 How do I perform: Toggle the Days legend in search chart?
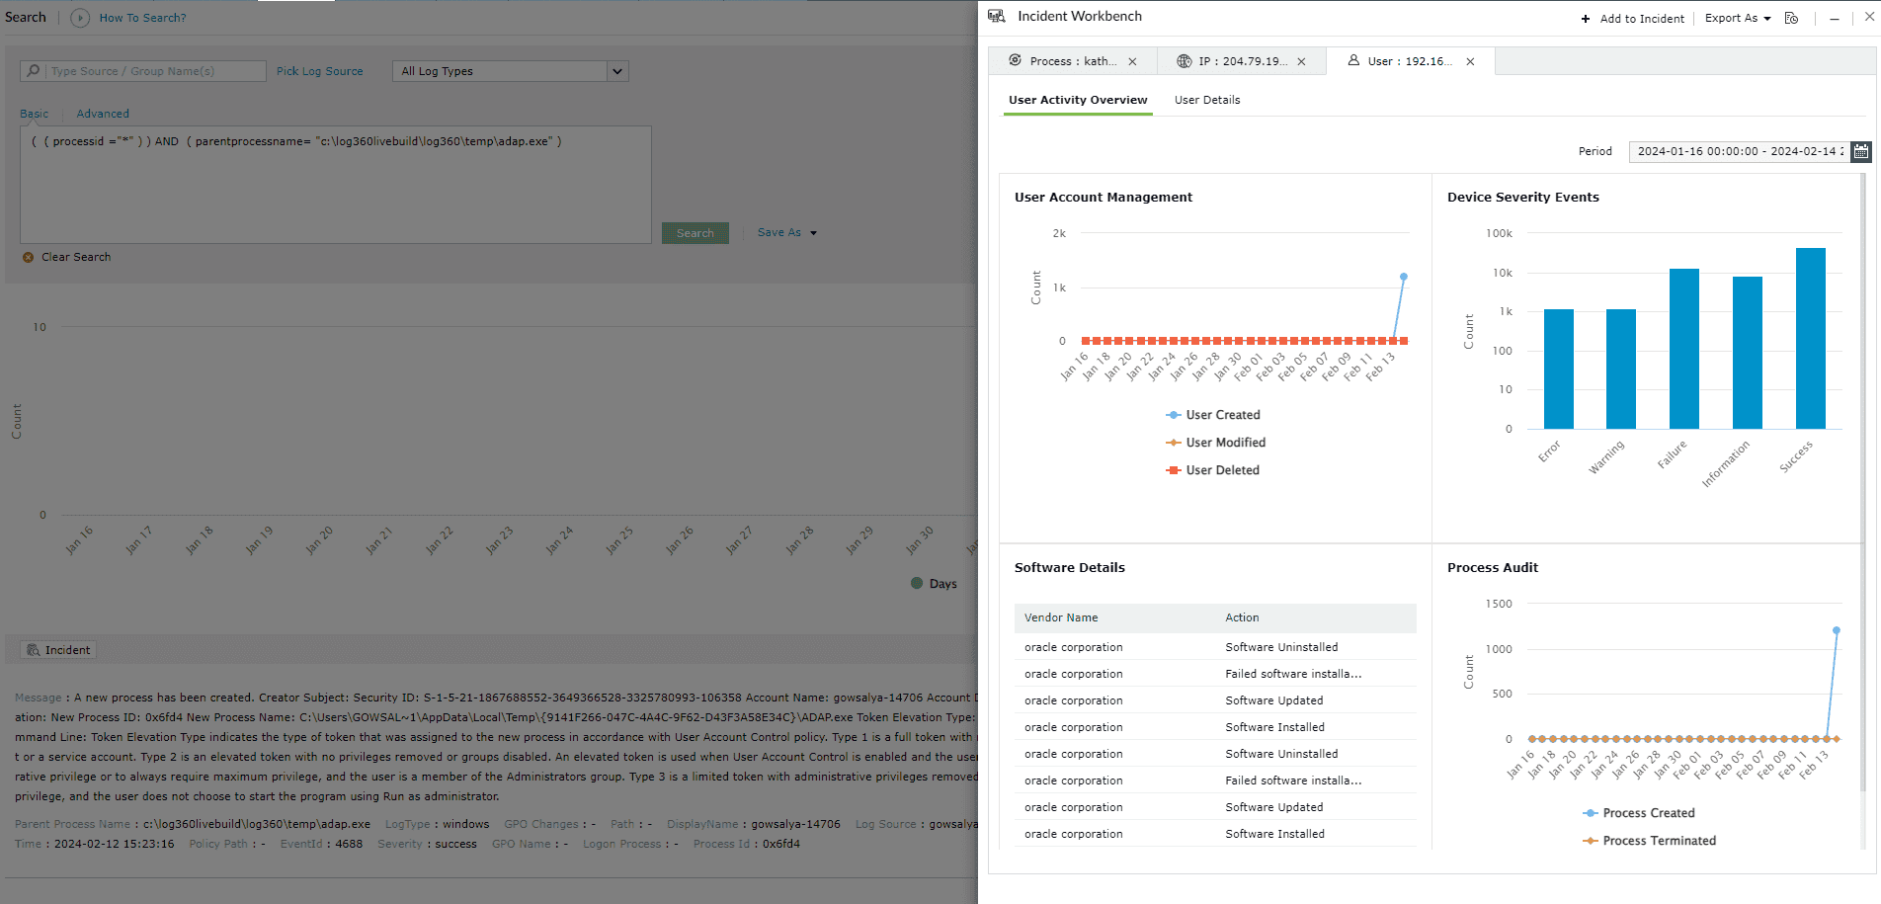pyautogui.click(x=934, y=584)
